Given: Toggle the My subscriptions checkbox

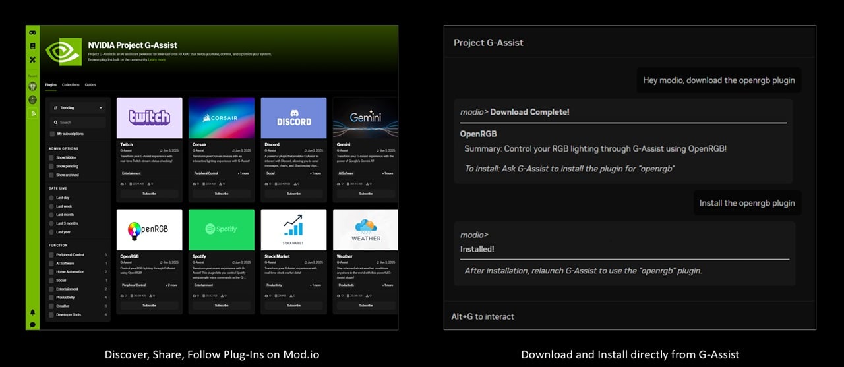Looking at the screenshot, I should 51,134.
